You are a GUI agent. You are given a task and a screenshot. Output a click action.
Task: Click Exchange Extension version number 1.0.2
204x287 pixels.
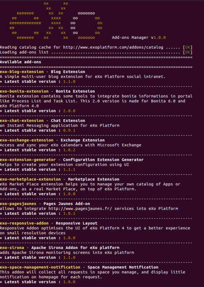point(69,150)
